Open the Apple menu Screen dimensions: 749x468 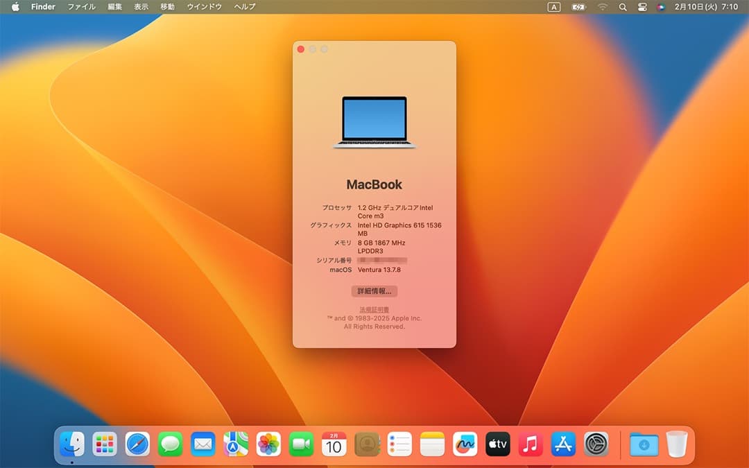15,7
